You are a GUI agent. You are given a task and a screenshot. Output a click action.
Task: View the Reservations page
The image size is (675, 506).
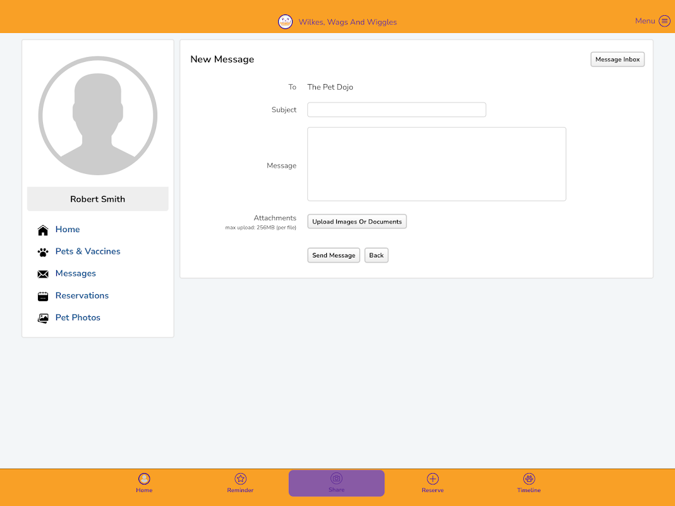[82, 295]
